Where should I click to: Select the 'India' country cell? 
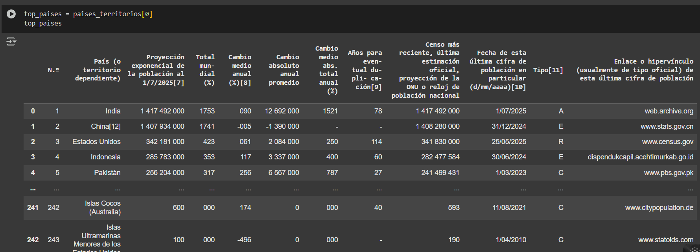(113, 111)
